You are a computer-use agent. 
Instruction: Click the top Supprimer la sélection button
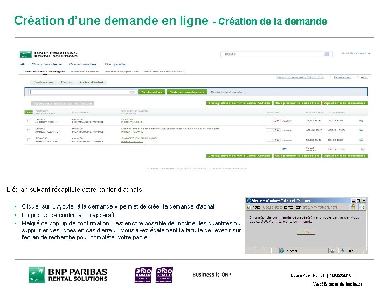[x=297, y=103]
